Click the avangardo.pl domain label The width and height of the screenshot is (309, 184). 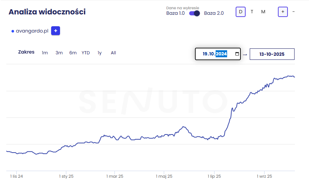(x=32, y=31)
